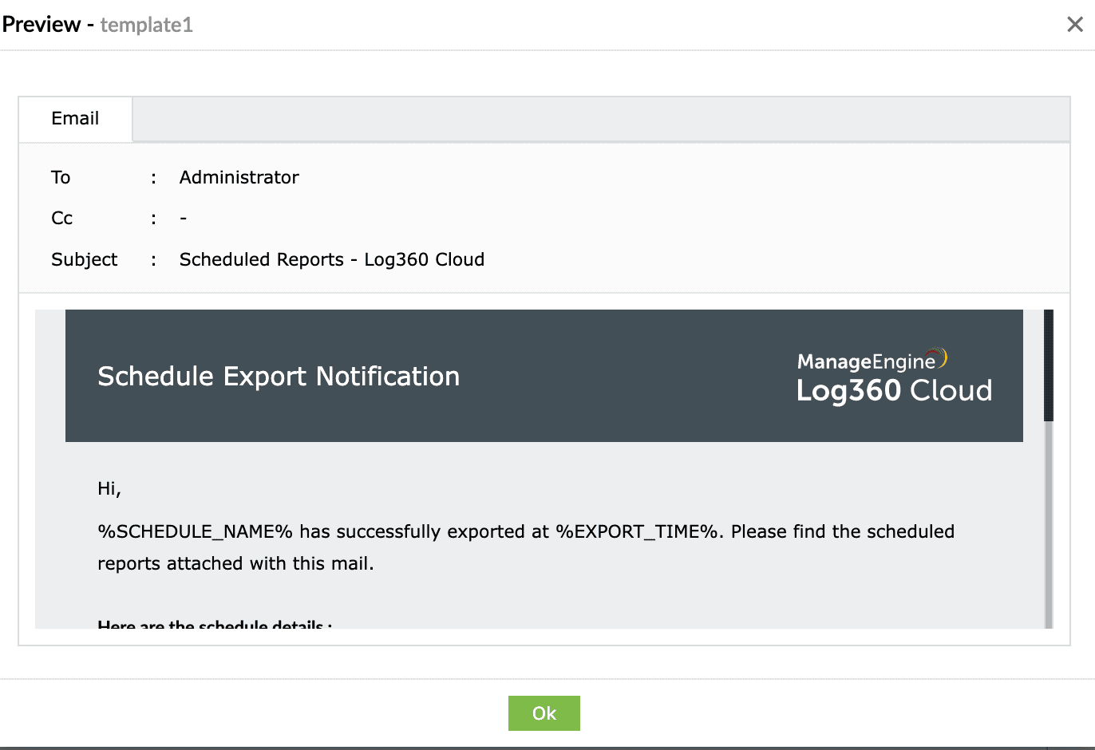Click the template1 name in title
The height and width of the screenshot is (750, 1095).
[x=147, y=25]
